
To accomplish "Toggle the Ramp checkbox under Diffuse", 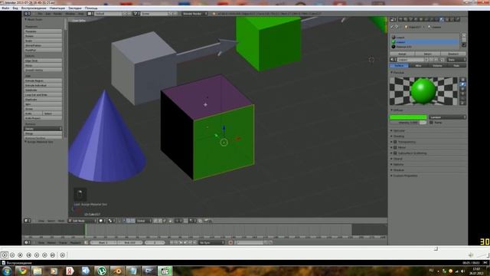I will pos(431,123).
